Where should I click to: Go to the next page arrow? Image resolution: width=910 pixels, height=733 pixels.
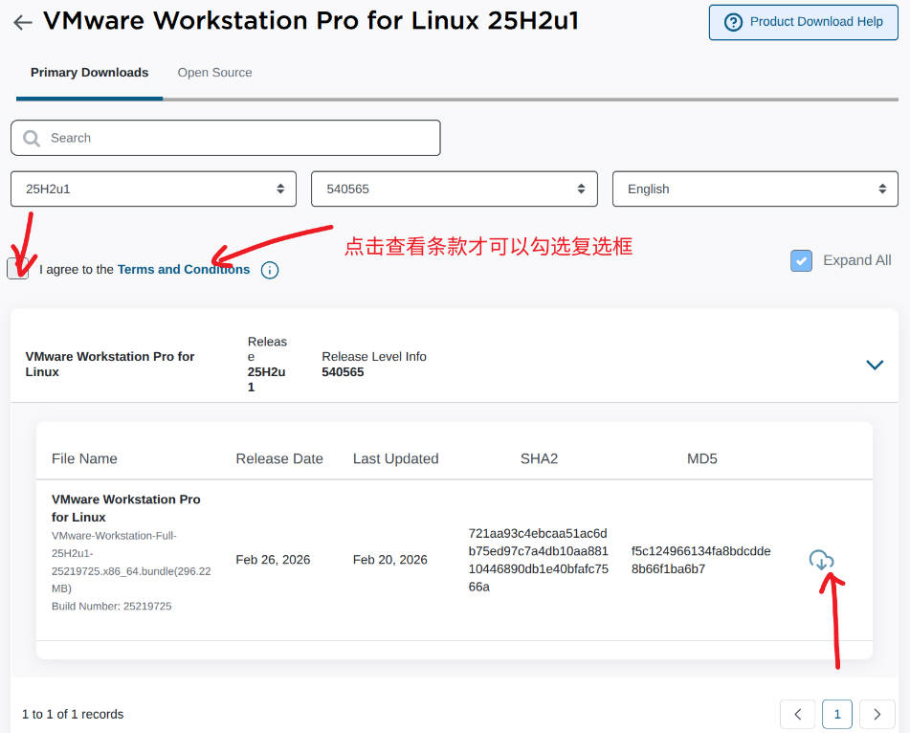pos(877,714)
